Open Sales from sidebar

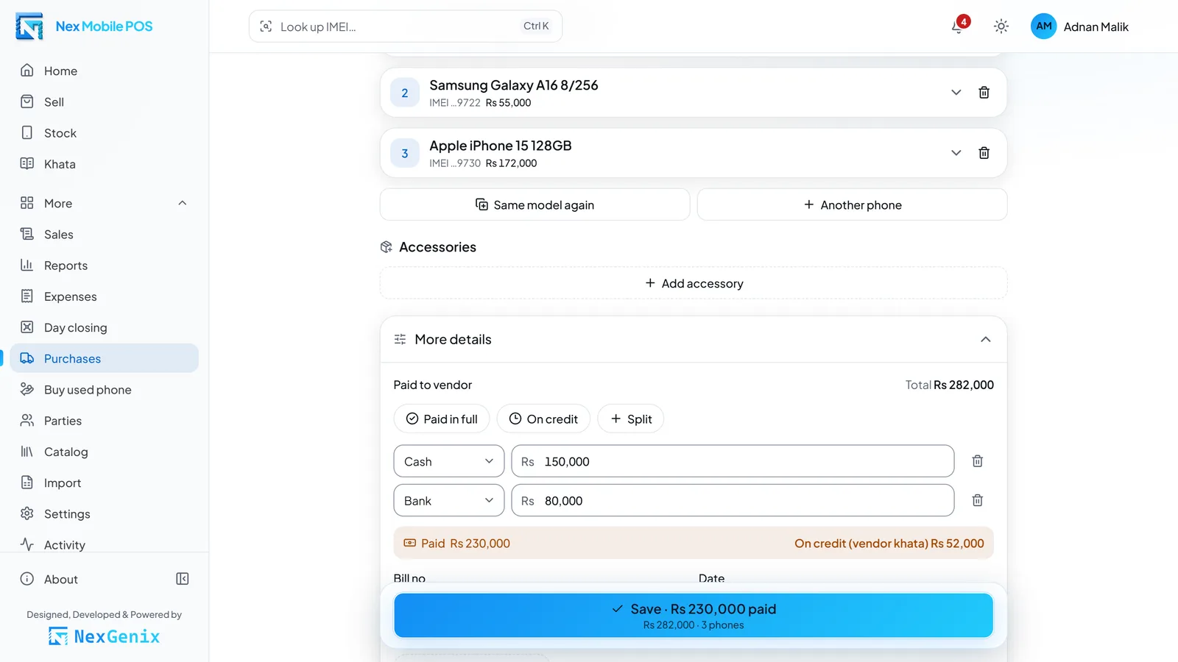coord(105,234)
